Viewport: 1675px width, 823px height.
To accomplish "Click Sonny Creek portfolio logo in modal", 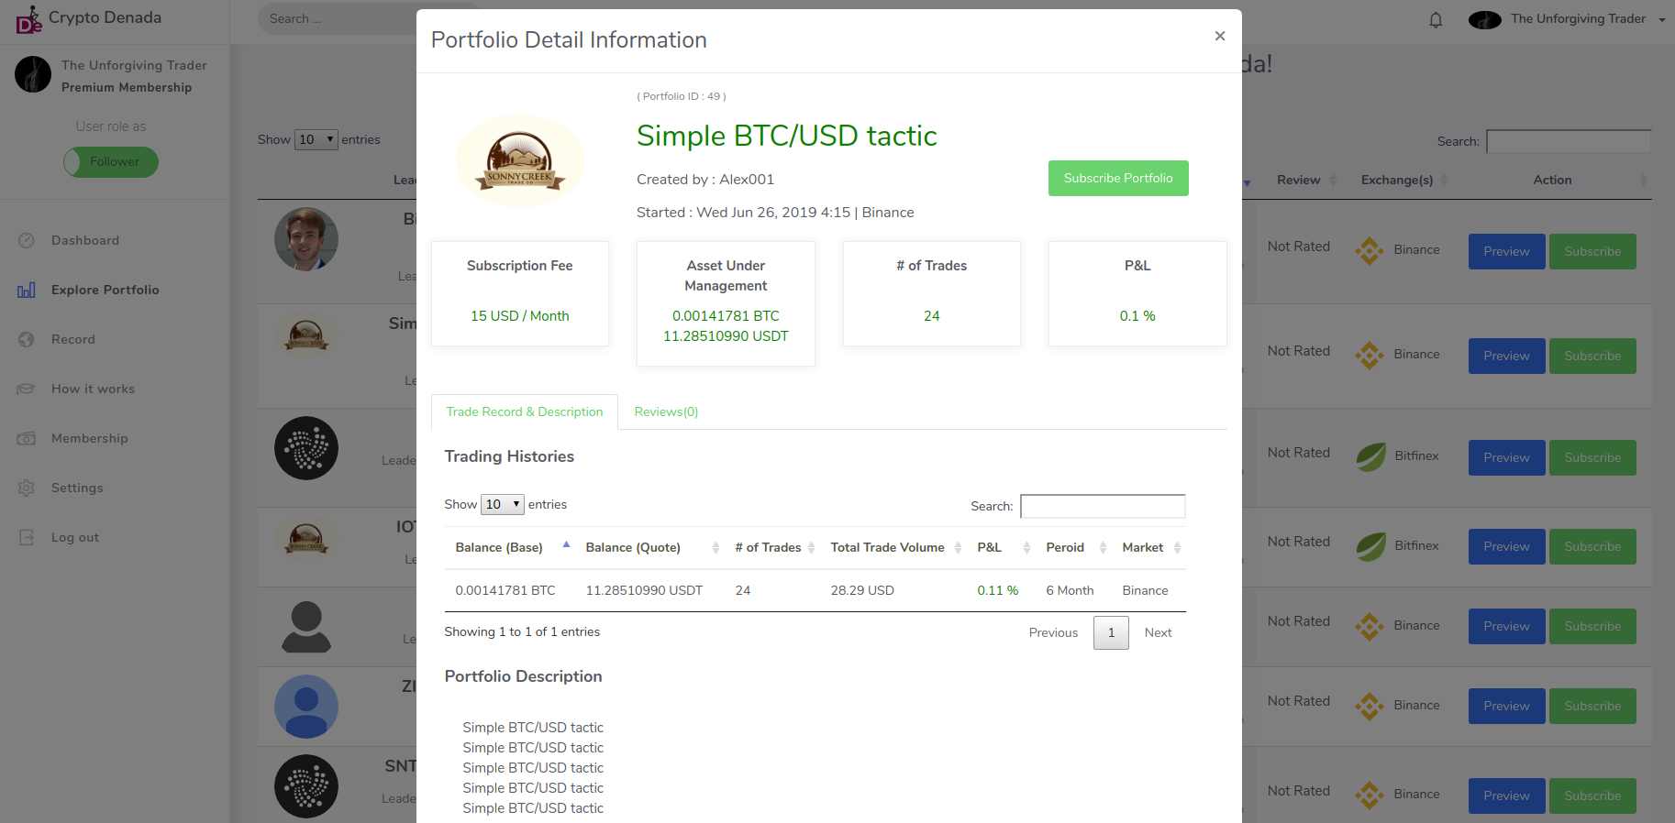I will 520,161.
